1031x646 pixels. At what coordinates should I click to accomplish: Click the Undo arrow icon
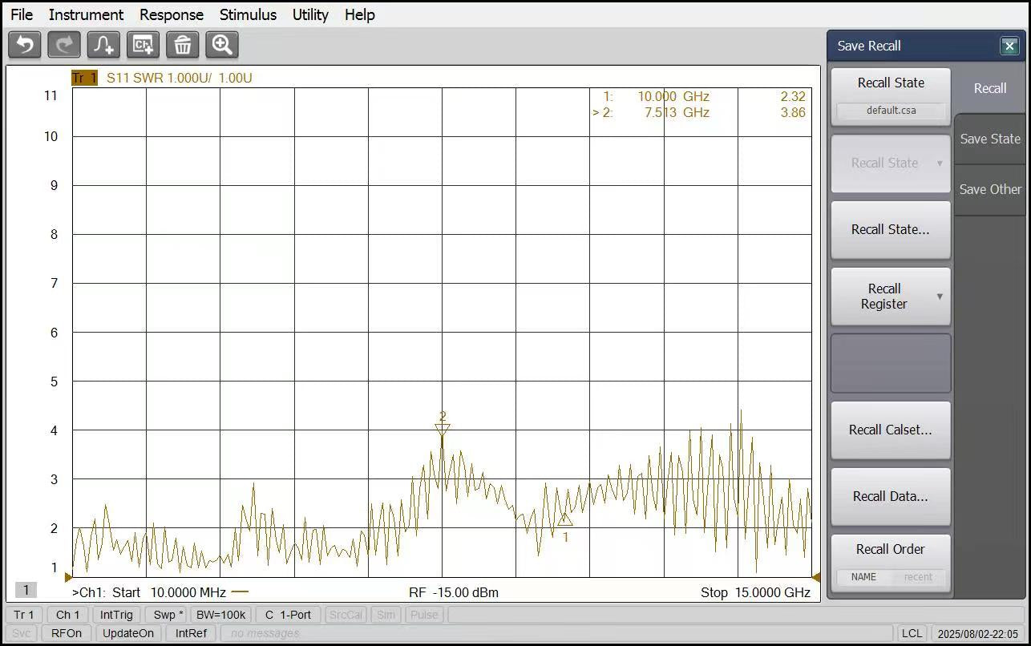25,45
